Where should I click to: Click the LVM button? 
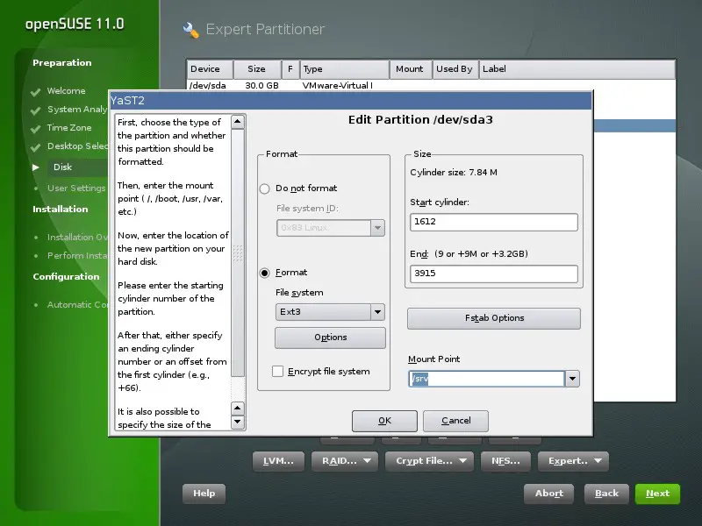click(x=278, y=461)
